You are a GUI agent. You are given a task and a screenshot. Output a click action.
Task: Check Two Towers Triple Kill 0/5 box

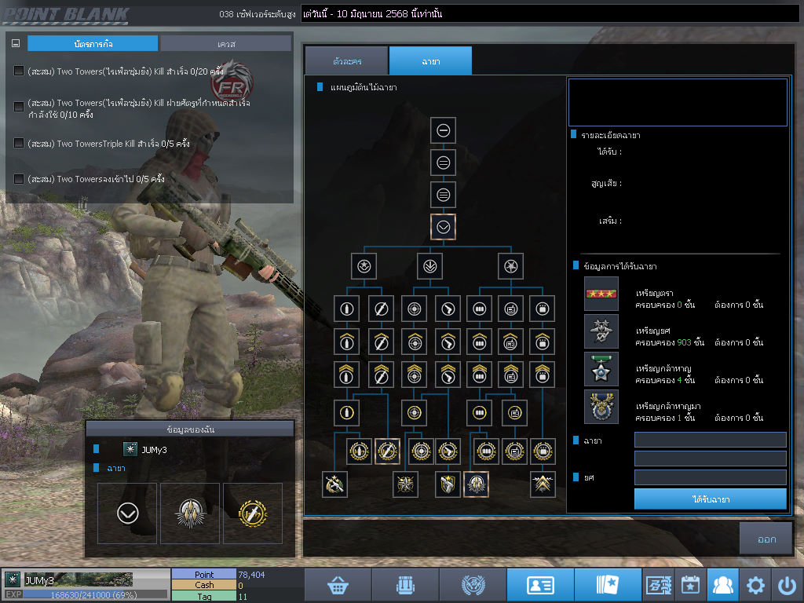pos(19,143)
